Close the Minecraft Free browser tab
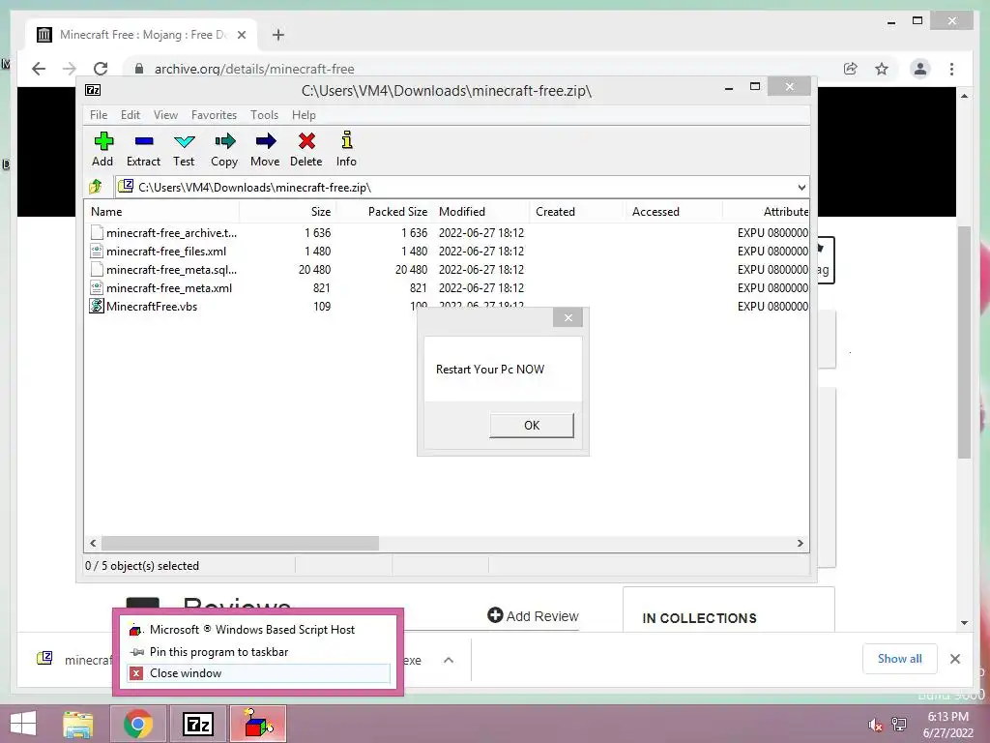The width and height of the screenshot is (990, 743). 241,35
